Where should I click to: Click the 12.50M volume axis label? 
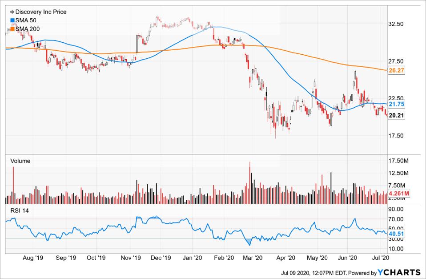[x=398, y=173]
